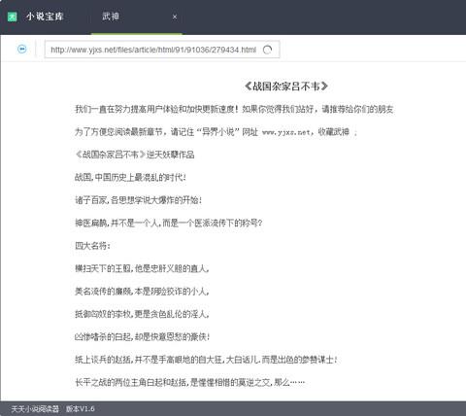Click the 天天小说阅读器 status bar label
Image resolution: width=466 pixels, height=416 pixels.
[35, 409]
